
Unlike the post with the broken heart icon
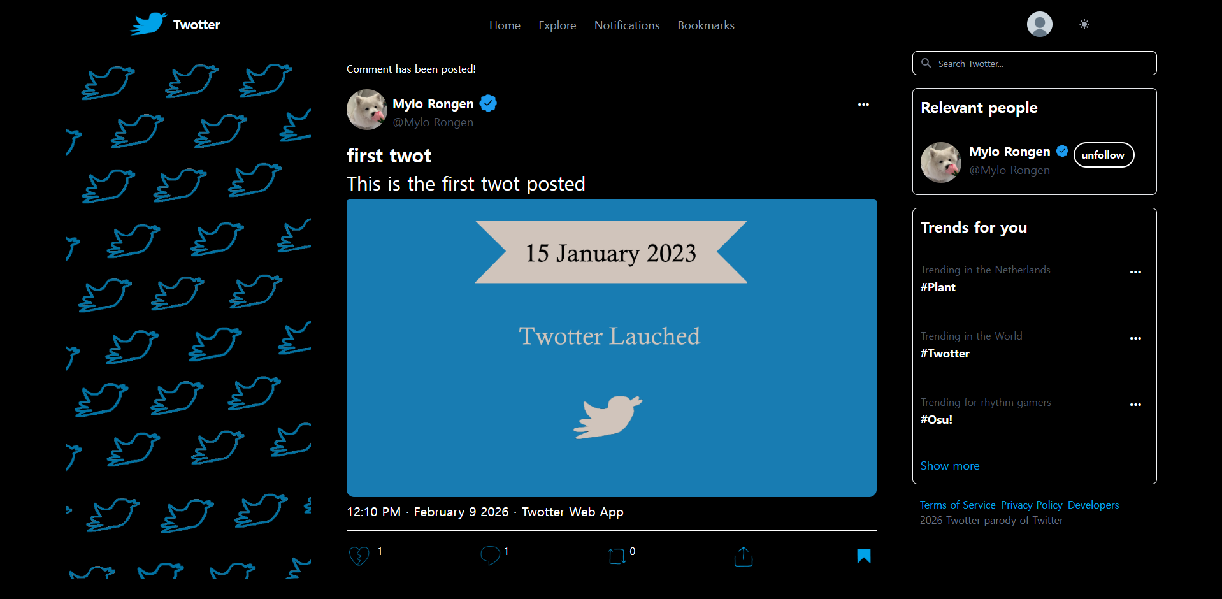360,556
